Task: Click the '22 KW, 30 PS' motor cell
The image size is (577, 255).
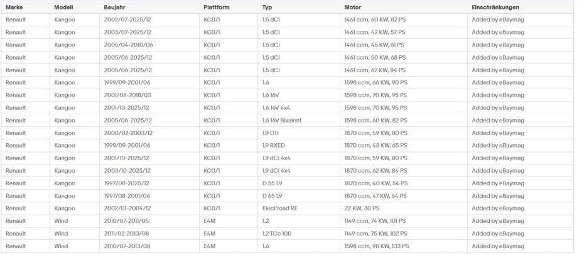Action: point(362,208)
